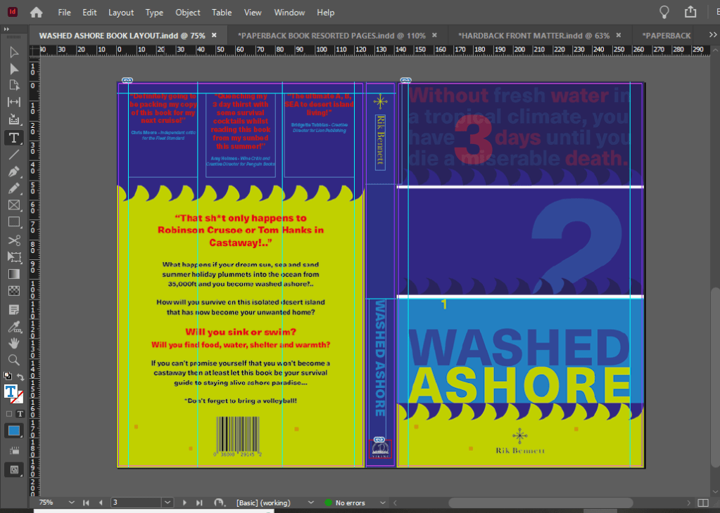Screen dimensions: 720x513
Task: Select the Type tool
Action: point(13,137)
